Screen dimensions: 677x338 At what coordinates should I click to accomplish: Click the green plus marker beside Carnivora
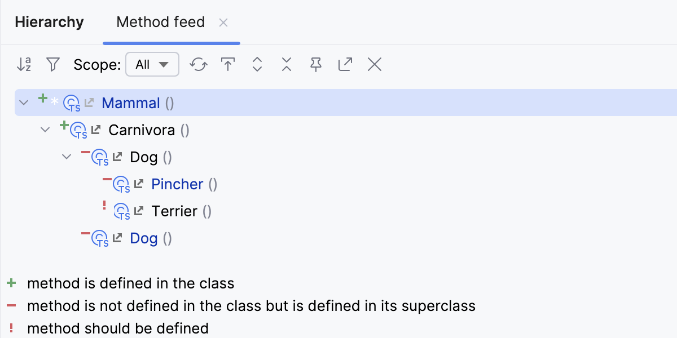tap(63, 126)
